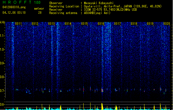Click the 0.7 kHz axis label
The image size is (173, 110).
click(x=2, y=91)
